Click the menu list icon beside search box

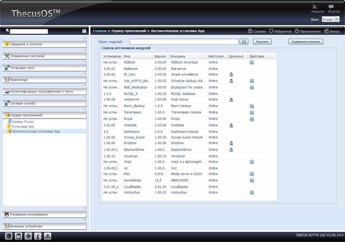pos(84,31)
